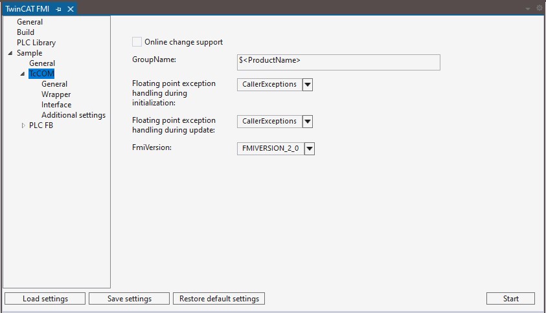Click the GroupName label
Viewport: 546px width, 313px height.
coord(154,59)
